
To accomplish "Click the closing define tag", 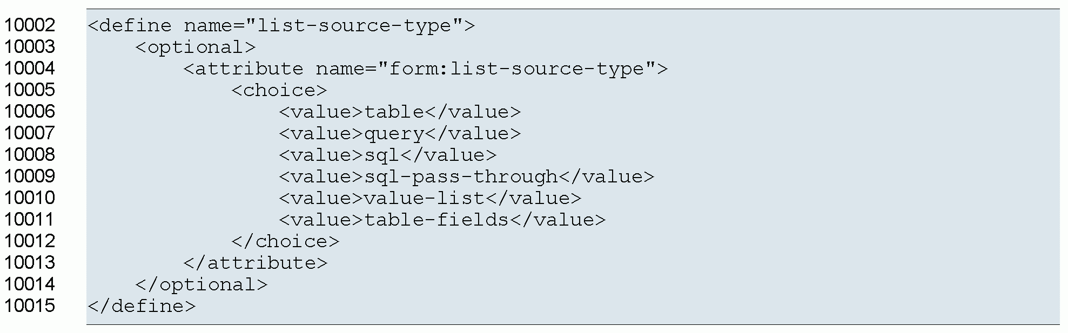I will click(141, 307).
